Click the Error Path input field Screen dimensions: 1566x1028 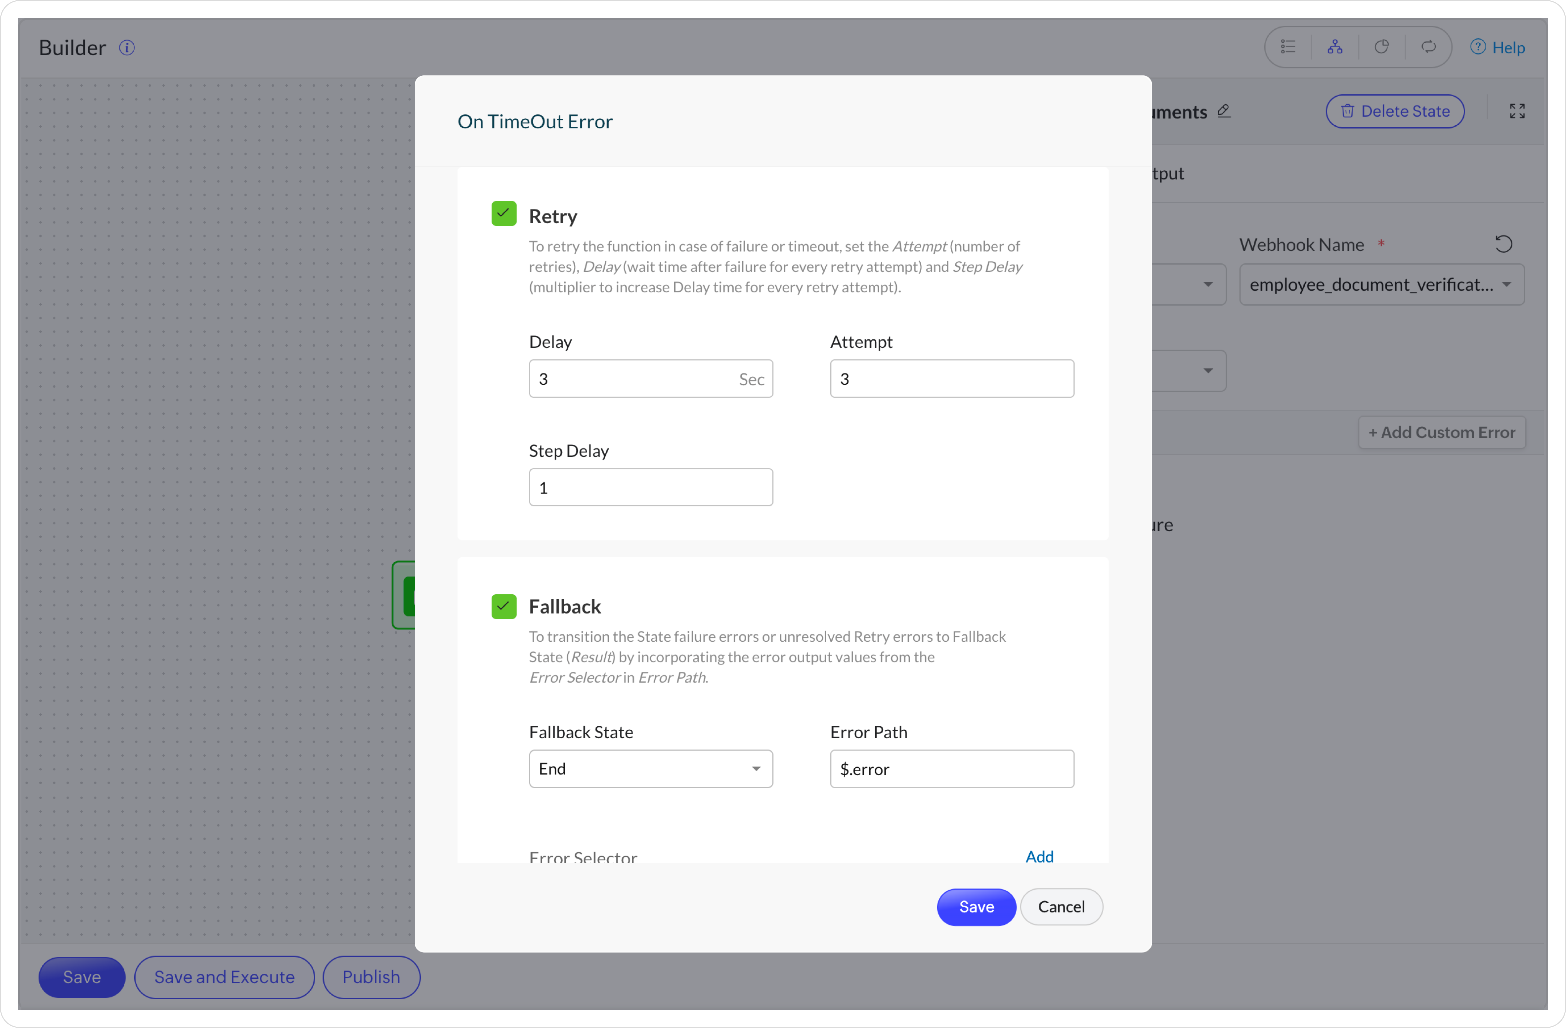point(951,768)
